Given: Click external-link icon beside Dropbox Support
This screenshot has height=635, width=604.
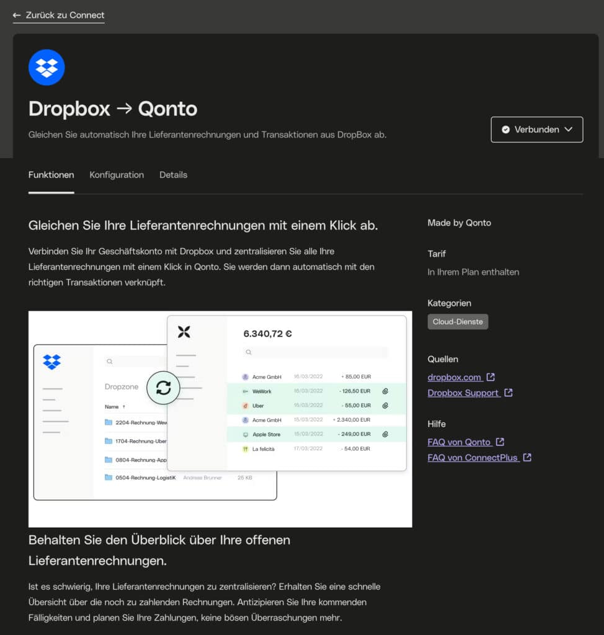Looking at the screenshot, I should pyautogui.click(x=509, y=393).
